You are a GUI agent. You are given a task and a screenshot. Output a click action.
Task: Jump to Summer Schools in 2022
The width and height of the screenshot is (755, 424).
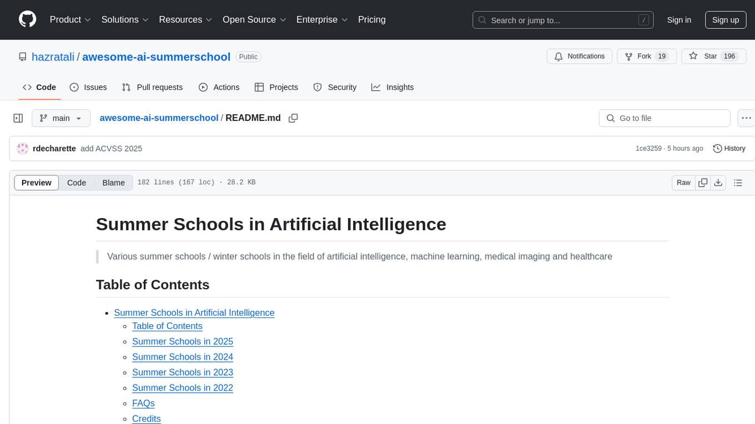click(183, 388)
